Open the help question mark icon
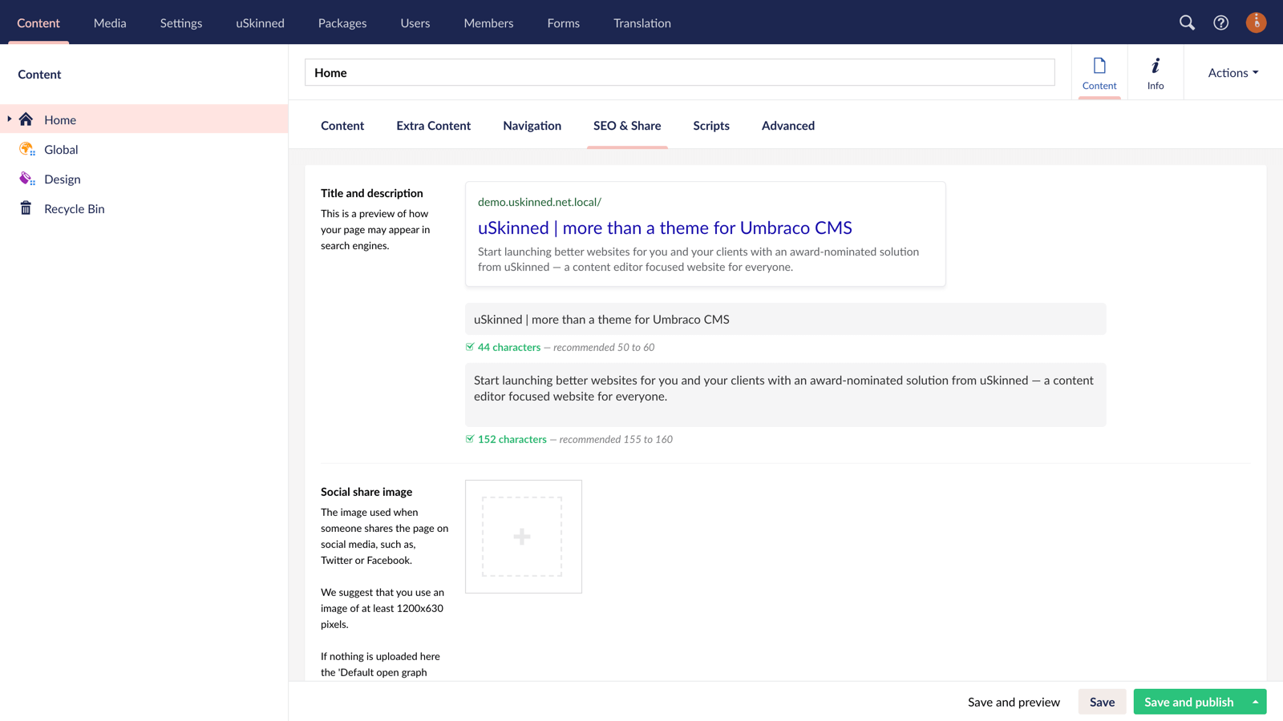 click(1220, 22)
